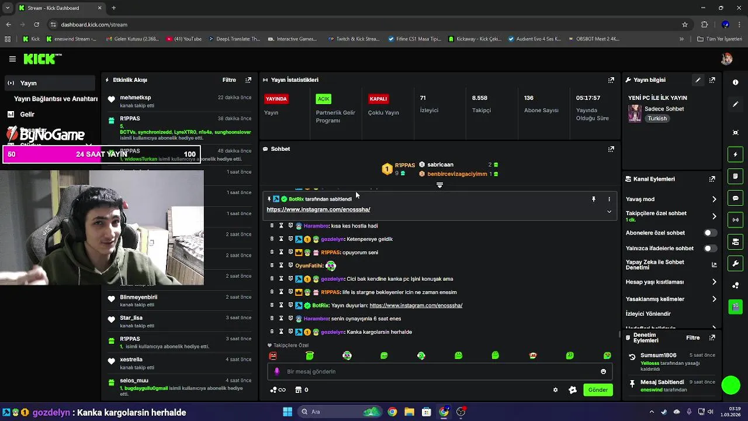Insert the red angry emote
Image resolution: width=748 pixels, height=421 pixels.
click(273, 356)
